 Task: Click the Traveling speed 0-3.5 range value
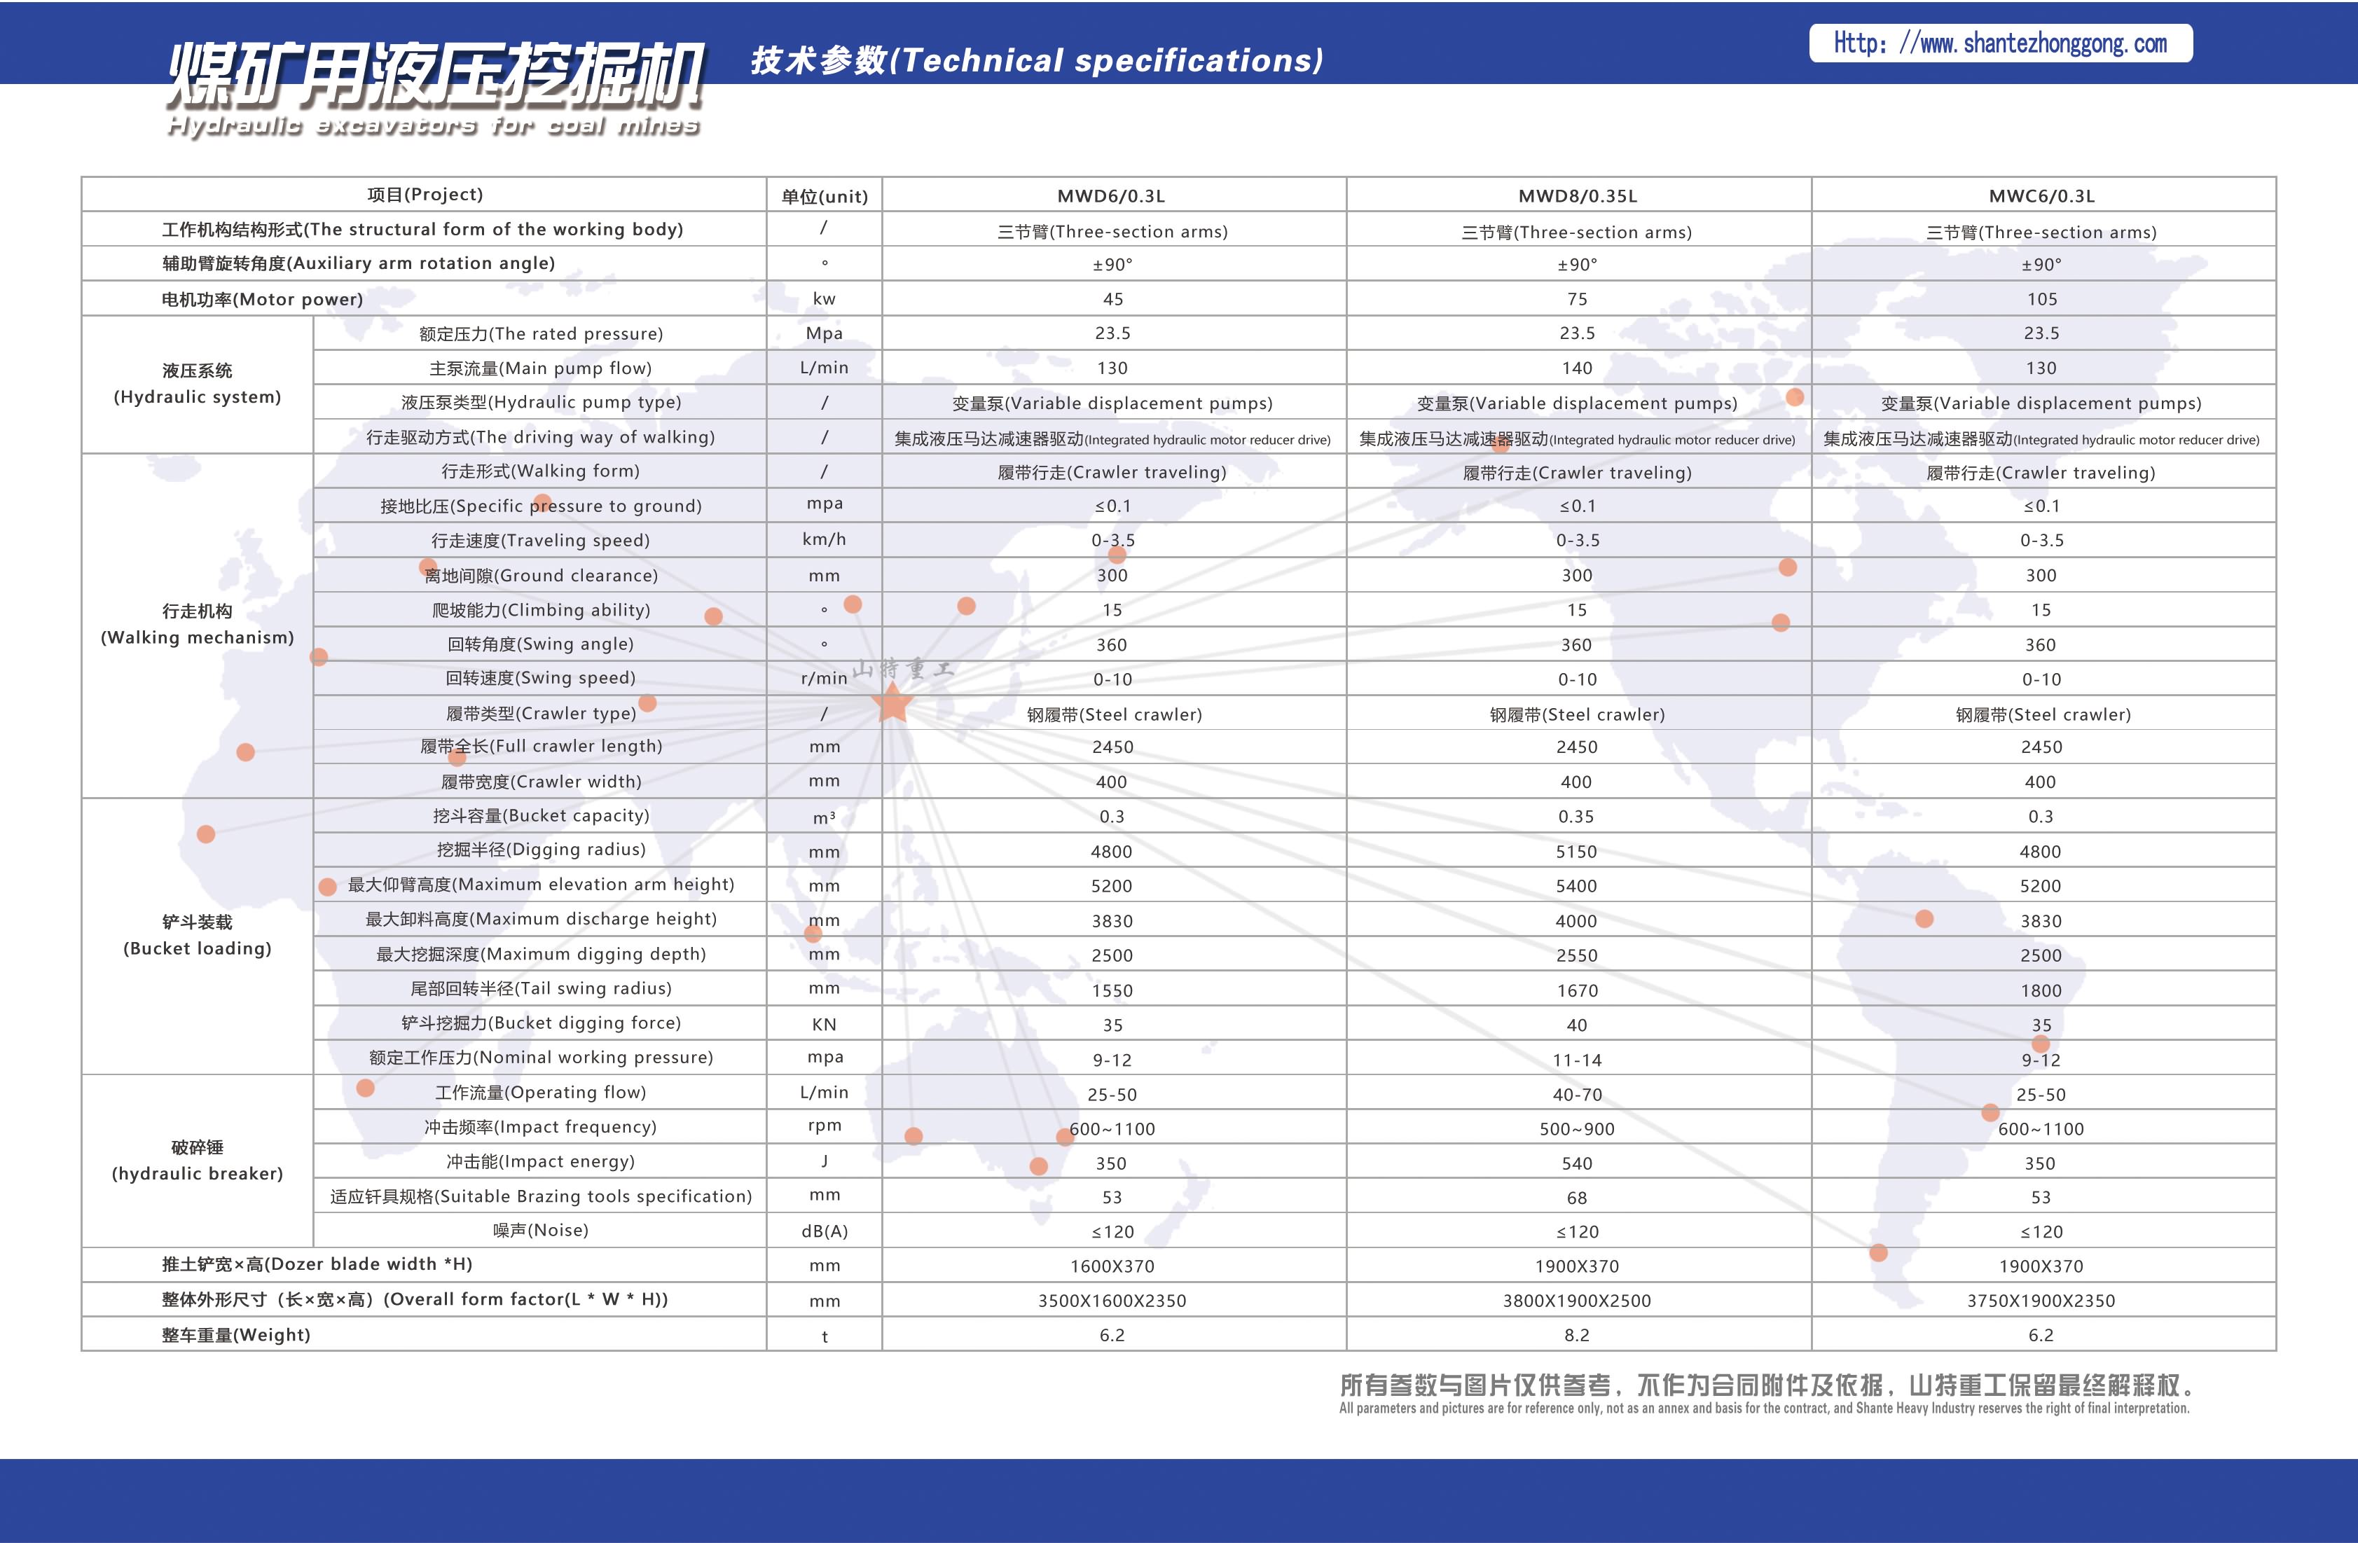(1114, 541)
